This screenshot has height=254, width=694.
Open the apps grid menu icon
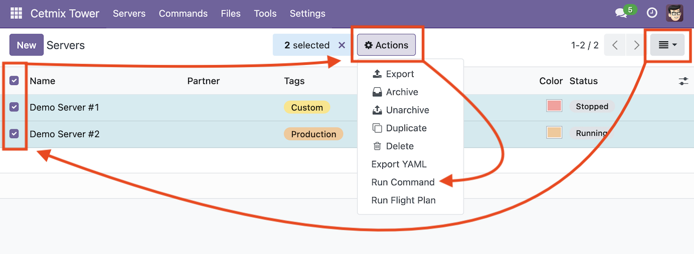pyautogui.click(x=16, y=14)
